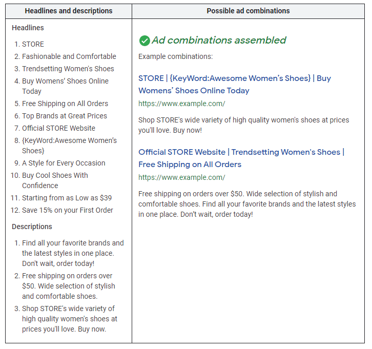The image size is (372, 349).
Task: Click headline 'Buy Cool Shoes With Confidence'
Action: coord(55,180)
